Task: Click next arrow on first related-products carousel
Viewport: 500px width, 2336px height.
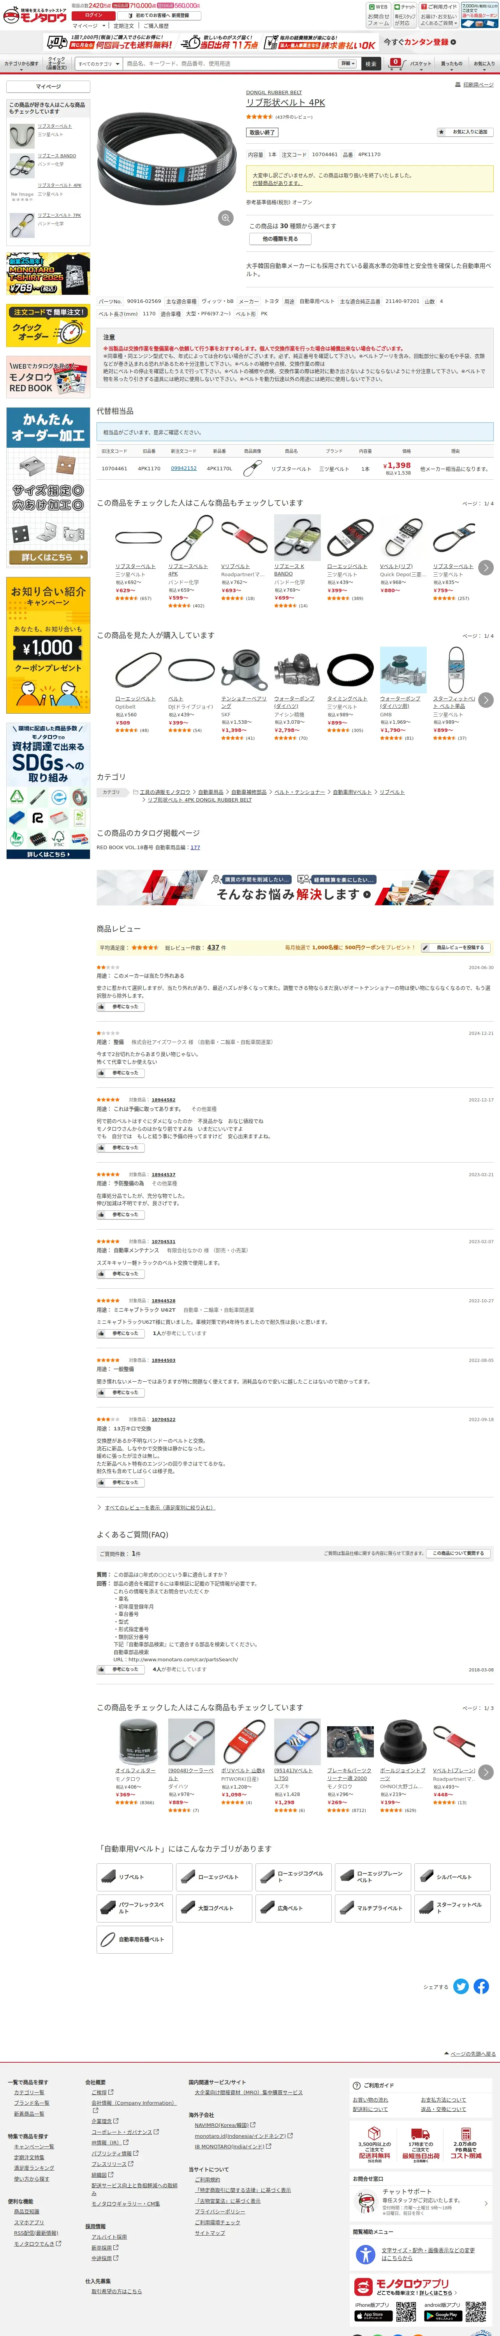Action: coord(486,568)
